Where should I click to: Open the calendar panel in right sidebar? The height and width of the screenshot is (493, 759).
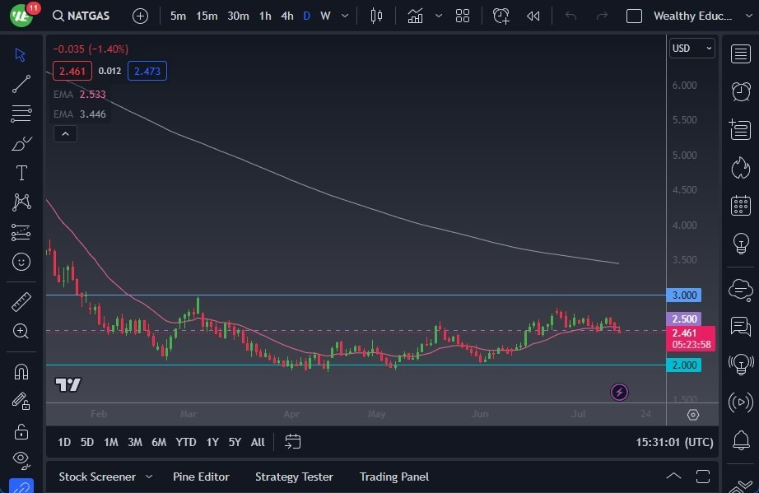pos(741,206)
